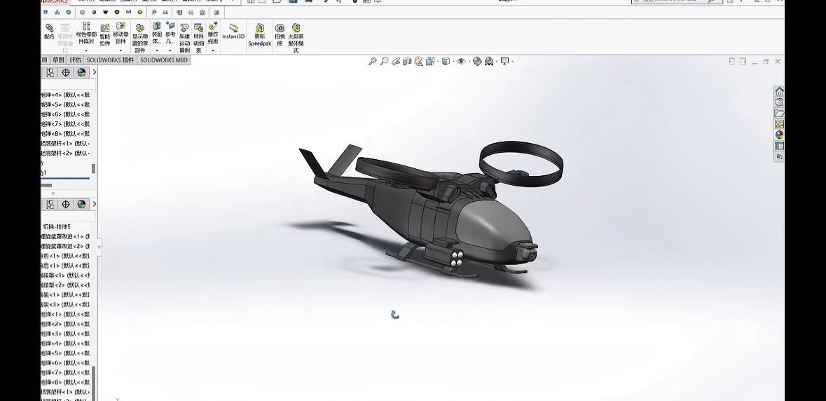Take a Snapshot (拍快照)
Image resolution: width=826 pixels, height=401 pixels.
click(280, 35)
